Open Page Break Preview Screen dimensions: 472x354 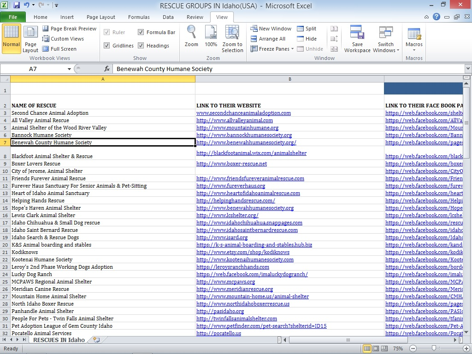point(70,29)
